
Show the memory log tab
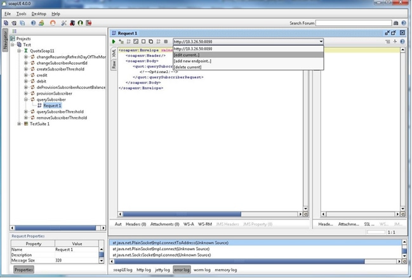(x=226, y=270)
